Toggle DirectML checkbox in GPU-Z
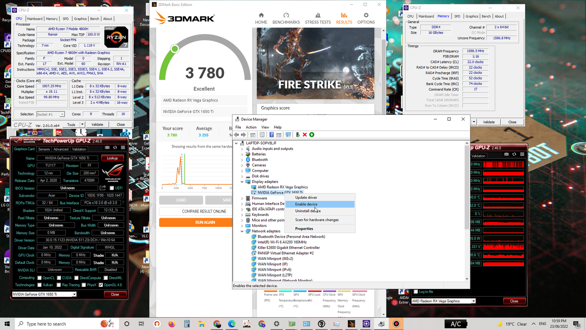Image resolution: width=586 pixels, height=330 pixels. [x=106, y=278]
